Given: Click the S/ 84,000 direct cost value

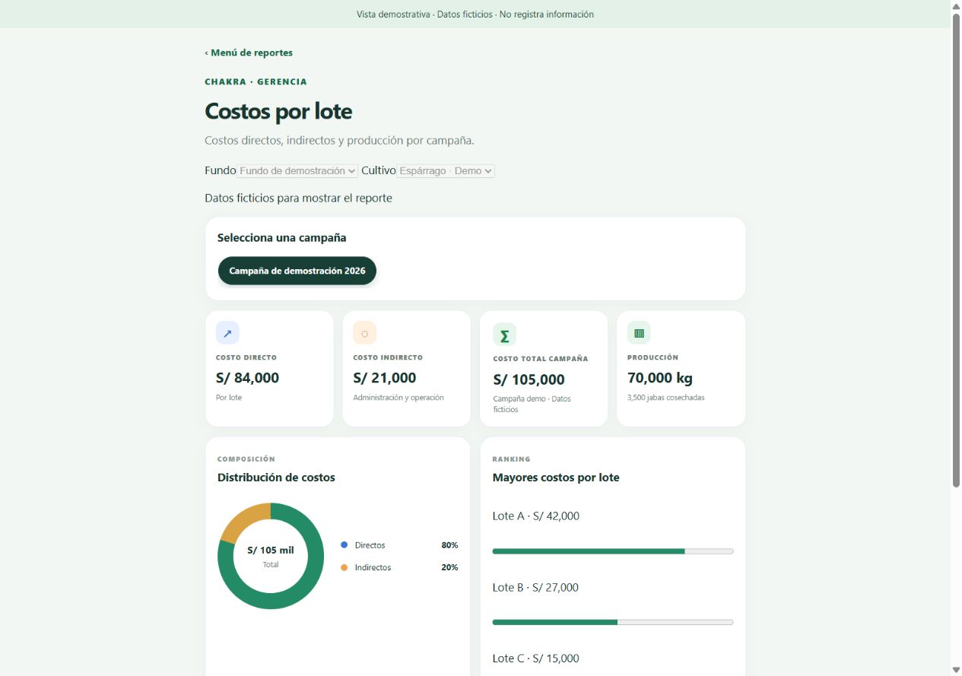Looking at the screenshot, I should pyautogui.click(x=248, y=378).
